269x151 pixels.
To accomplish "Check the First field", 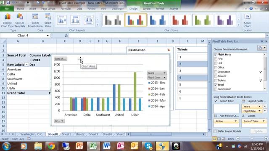I will point(216,59).
